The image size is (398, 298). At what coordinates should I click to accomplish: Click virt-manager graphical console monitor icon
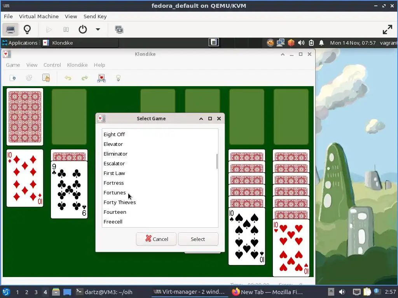coord(10,29)
